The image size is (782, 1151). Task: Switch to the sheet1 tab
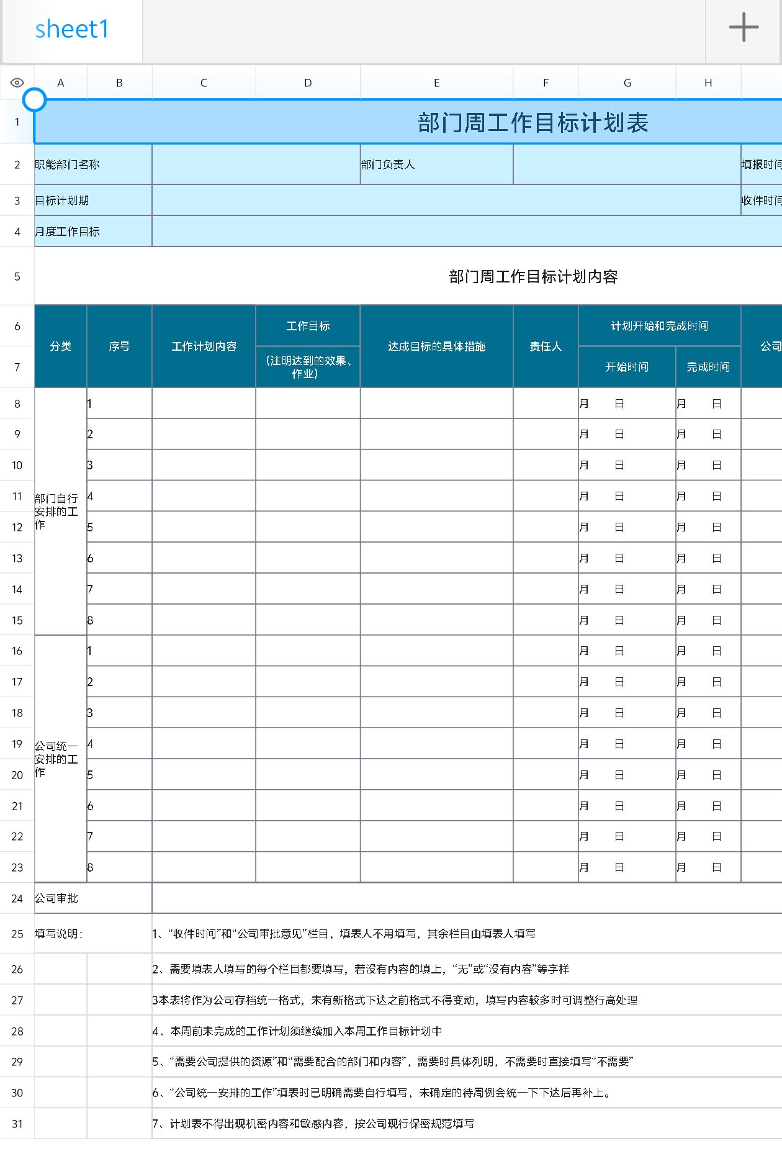coord(72,30)
